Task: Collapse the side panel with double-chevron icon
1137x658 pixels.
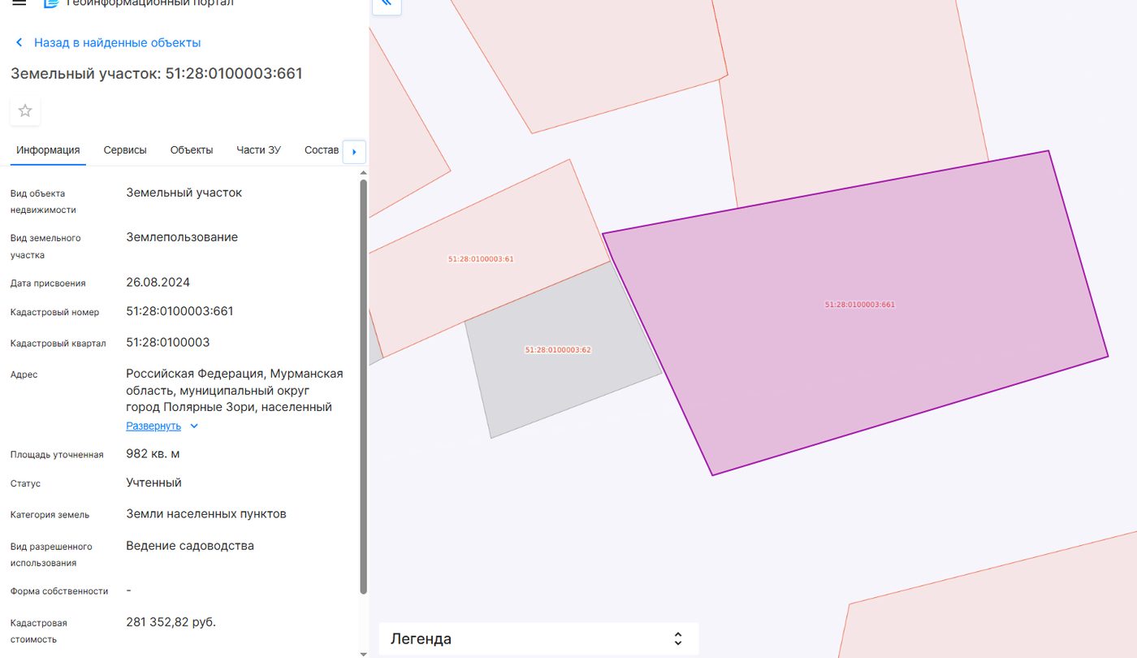Action: click(x=387, y=4)
